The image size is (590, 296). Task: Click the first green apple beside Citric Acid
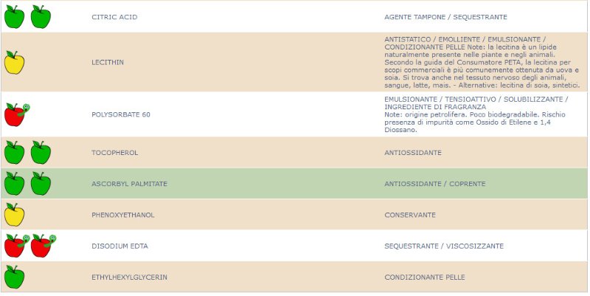14,16
